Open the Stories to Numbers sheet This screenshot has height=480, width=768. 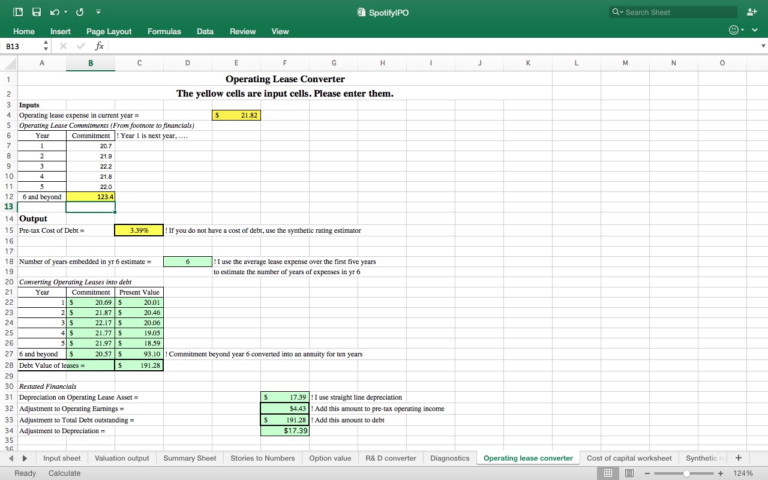click(263, 458)
